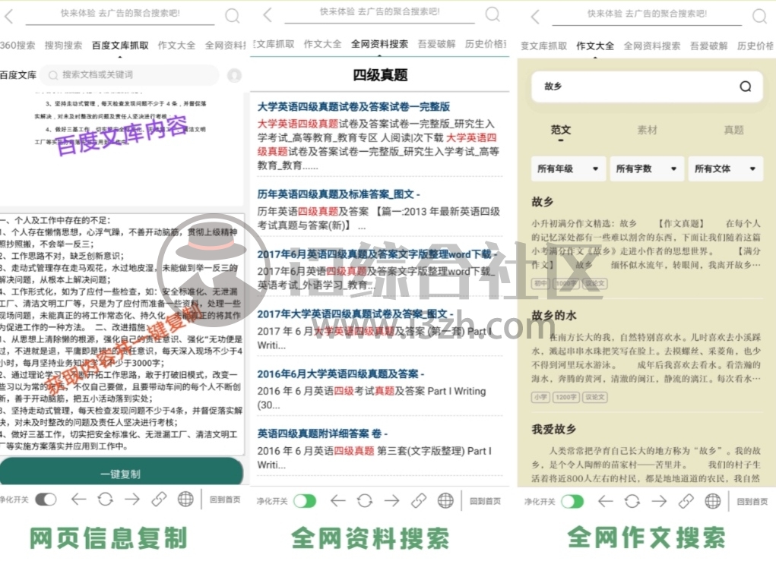Refresh page in right panel bottom toolbar
The height and width of the screenshot is (561, 776).
[632, 501]
